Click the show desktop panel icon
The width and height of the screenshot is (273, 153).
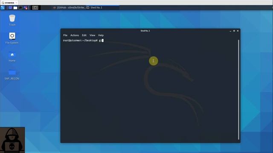click(x=10, y=8)
